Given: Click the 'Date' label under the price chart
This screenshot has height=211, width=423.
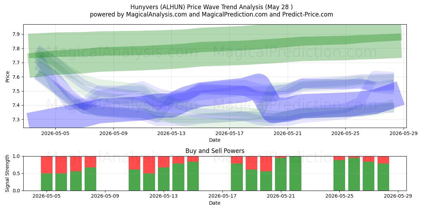Looking at the screenshot, I should coord(215,140).
